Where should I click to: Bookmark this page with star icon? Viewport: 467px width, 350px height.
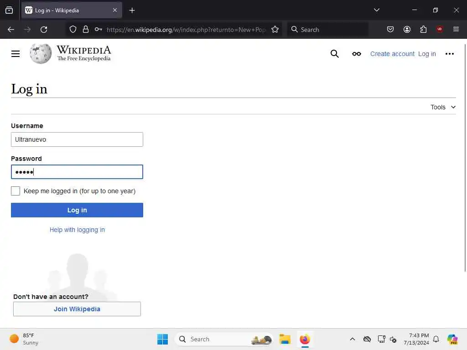[x=275, y=30]
